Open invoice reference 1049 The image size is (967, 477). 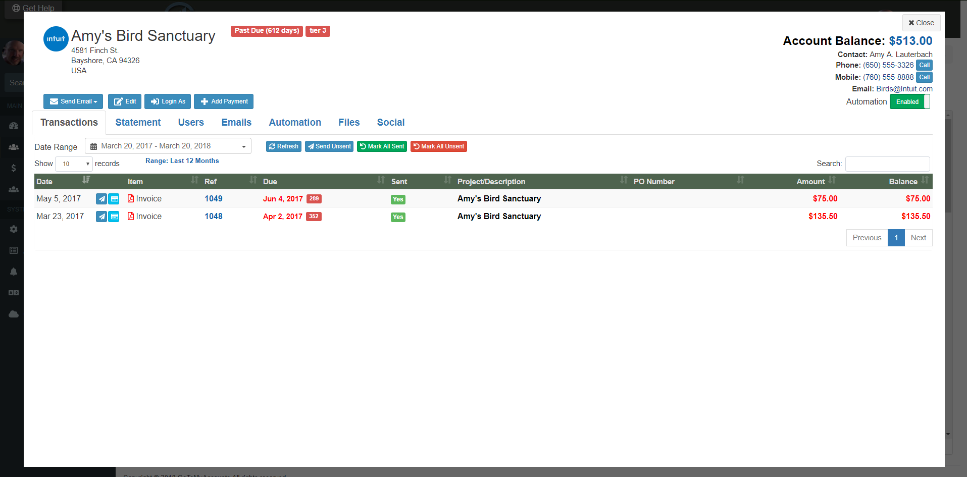(214, 198)
